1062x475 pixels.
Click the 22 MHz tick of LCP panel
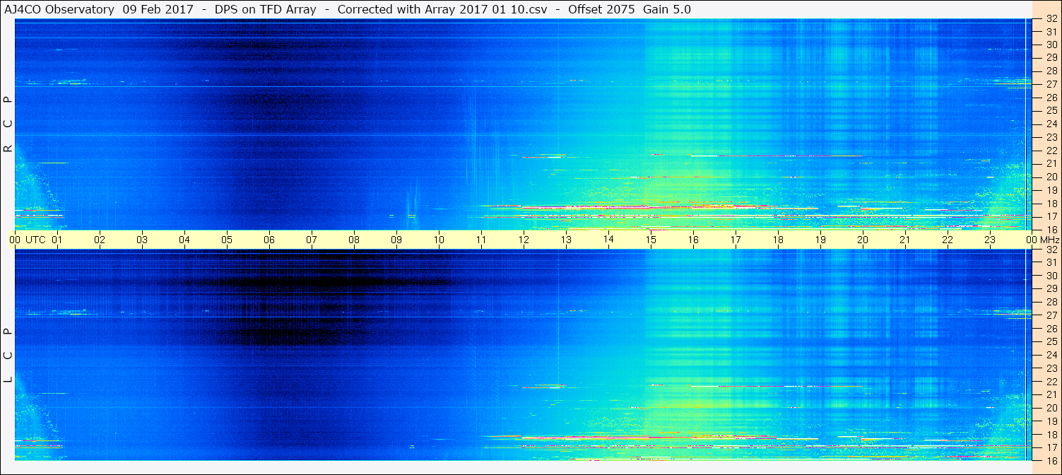point(1051,382)
